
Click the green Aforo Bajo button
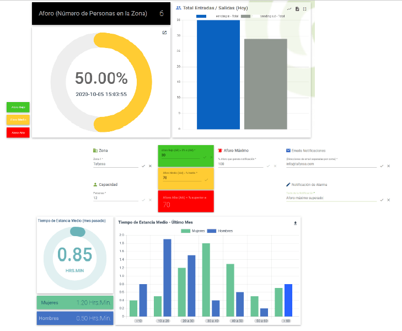18,106
